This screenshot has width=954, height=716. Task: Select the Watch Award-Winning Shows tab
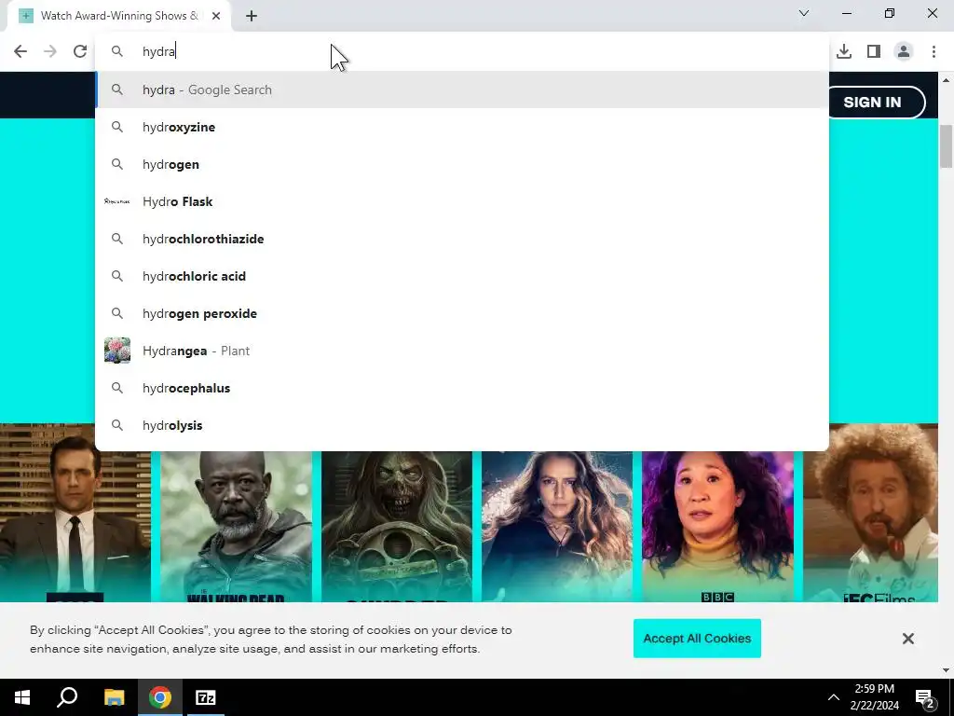(x=119, y=16)
